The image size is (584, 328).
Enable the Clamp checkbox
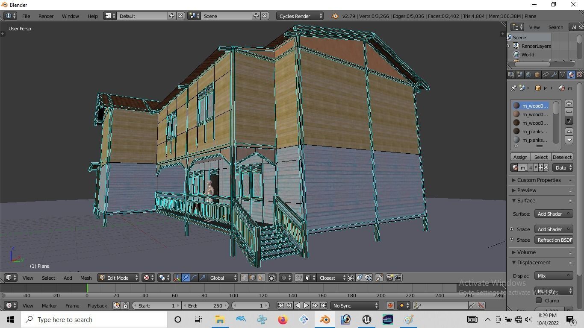pyautogui.click(x=539, y=300)
